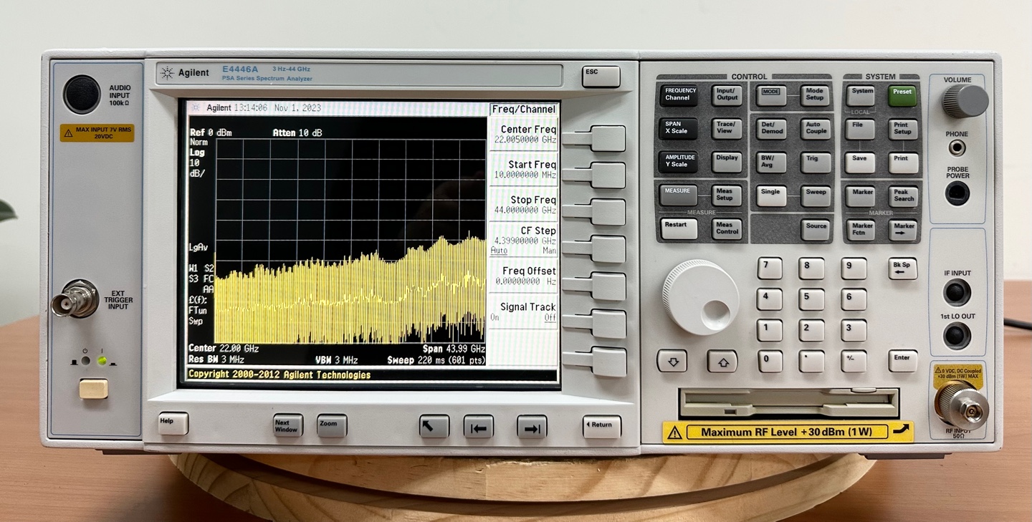Push the BW/Avg key

pyautogui.click(x=771, y=162)
